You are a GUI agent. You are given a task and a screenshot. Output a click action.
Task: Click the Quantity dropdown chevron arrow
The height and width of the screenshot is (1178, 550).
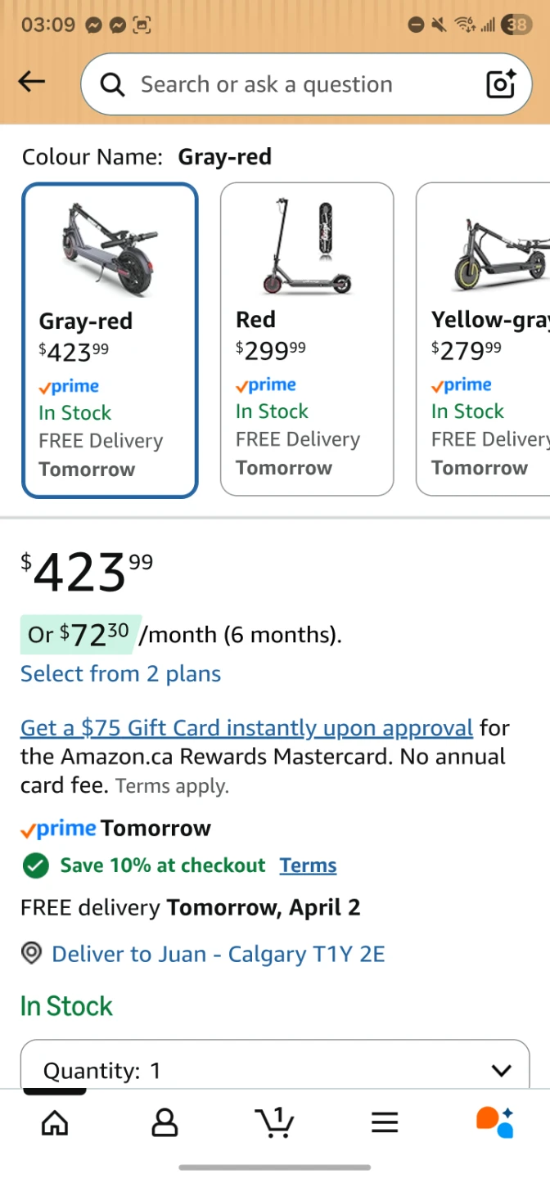501,1070
